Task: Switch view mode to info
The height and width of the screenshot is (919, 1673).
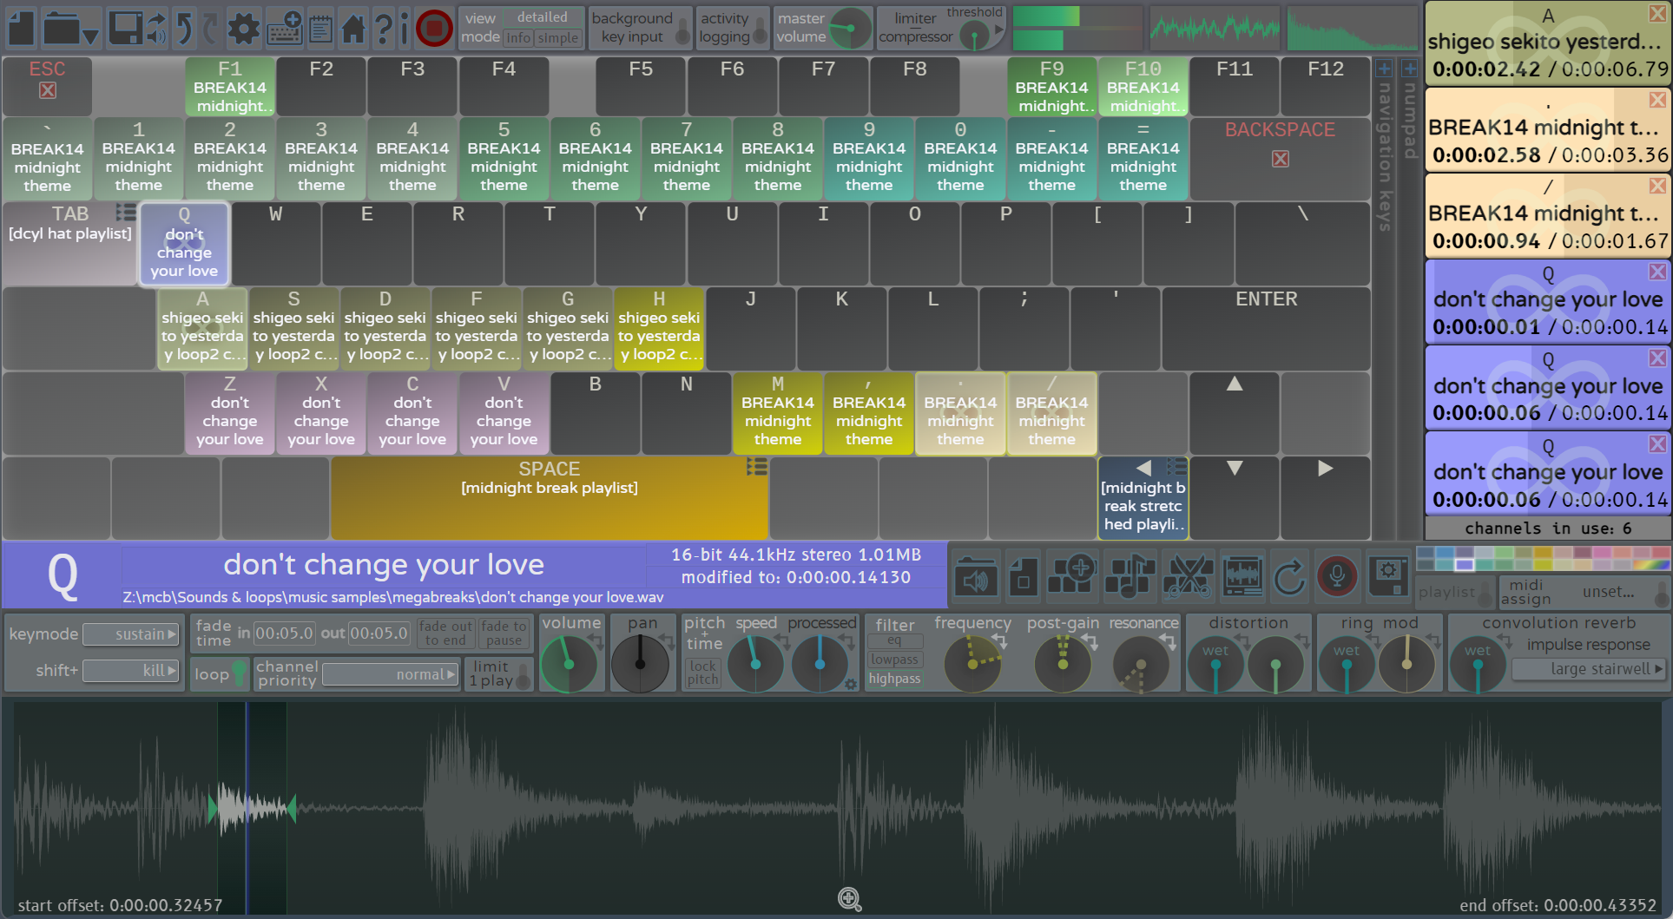Action: [x=518, y=38]
